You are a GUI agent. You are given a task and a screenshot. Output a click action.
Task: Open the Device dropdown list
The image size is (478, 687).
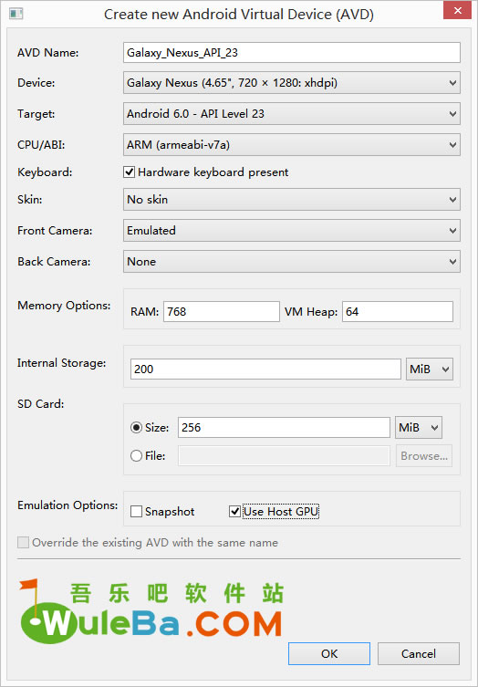pyautogui.click(x=292, y=82)
